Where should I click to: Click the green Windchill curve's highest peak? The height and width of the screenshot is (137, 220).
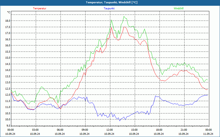124,16
